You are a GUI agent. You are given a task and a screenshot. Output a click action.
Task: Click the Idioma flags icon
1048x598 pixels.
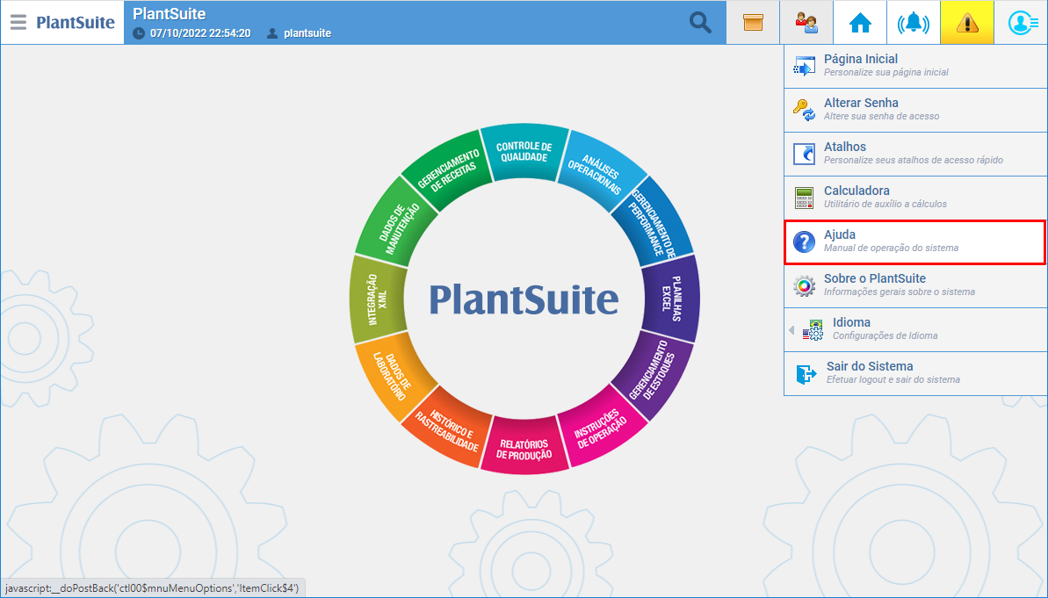(x=813, y=329)
